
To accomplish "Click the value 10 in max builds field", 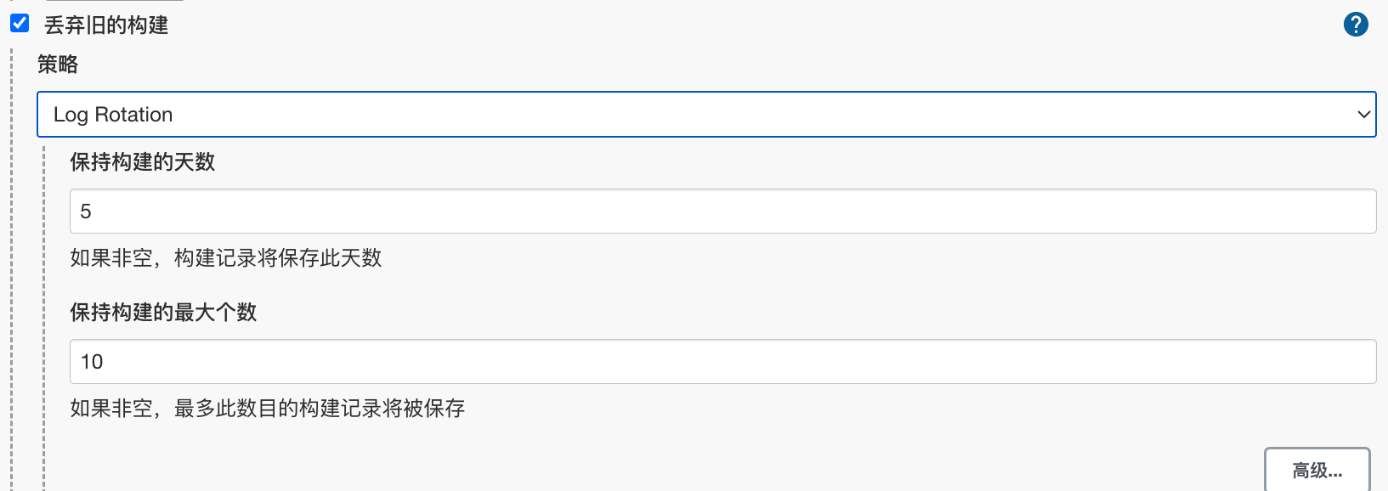I will [x=92, y=362].
